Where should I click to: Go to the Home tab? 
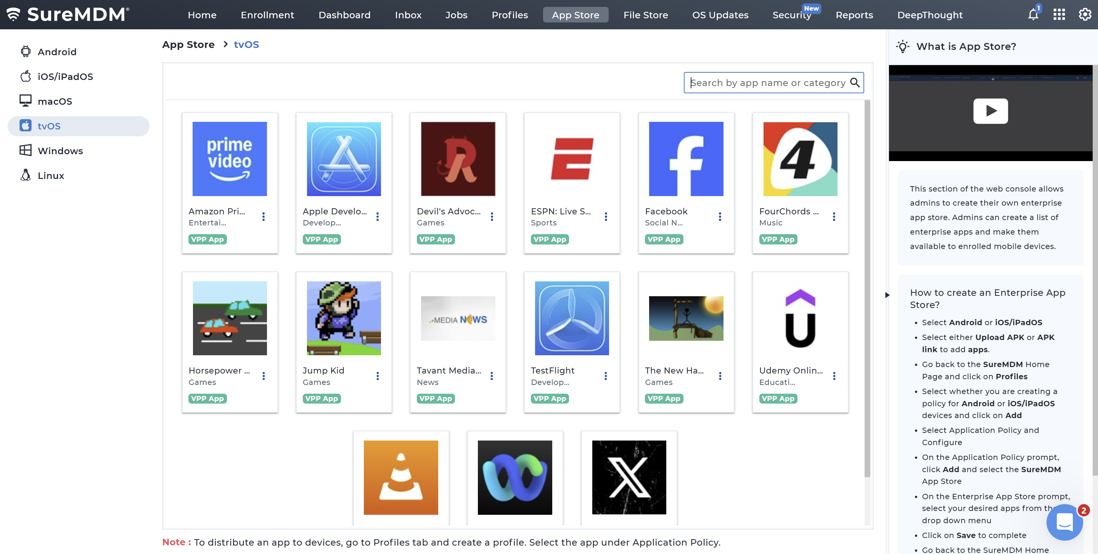[x=202, y=15]
